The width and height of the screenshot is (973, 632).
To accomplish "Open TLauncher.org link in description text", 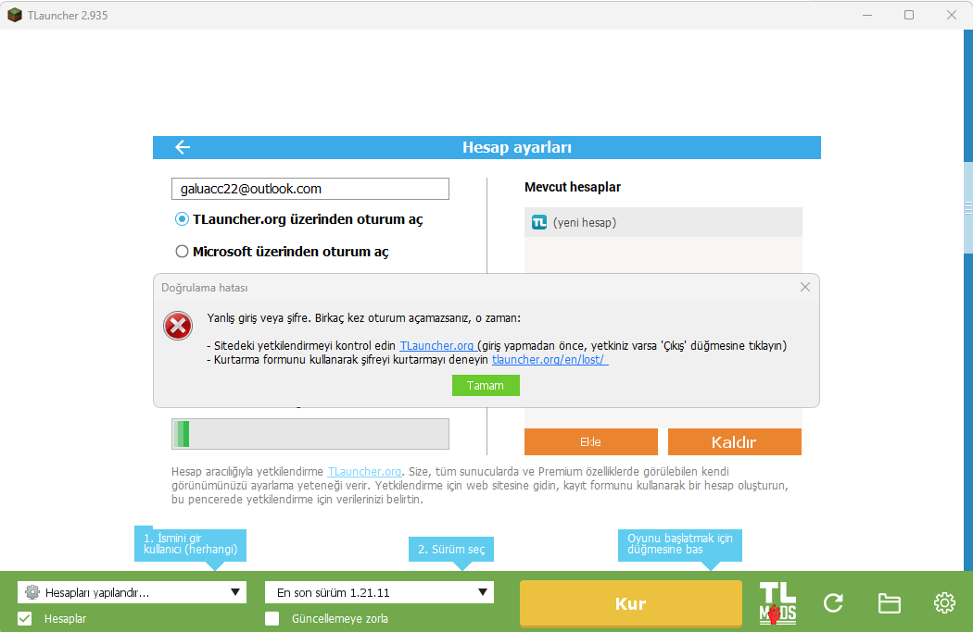I will click(364, 472).
